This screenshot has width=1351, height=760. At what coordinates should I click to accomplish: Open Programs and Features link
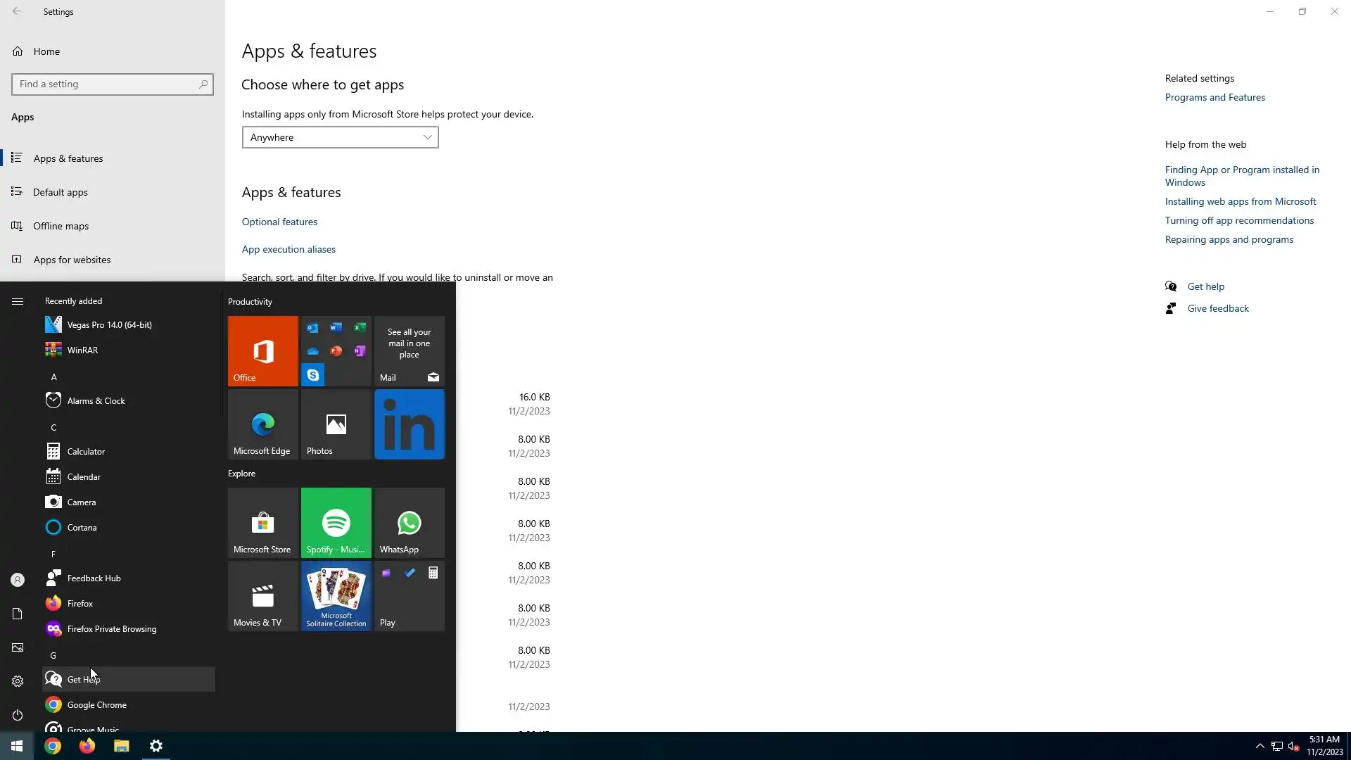point(1214,97)
